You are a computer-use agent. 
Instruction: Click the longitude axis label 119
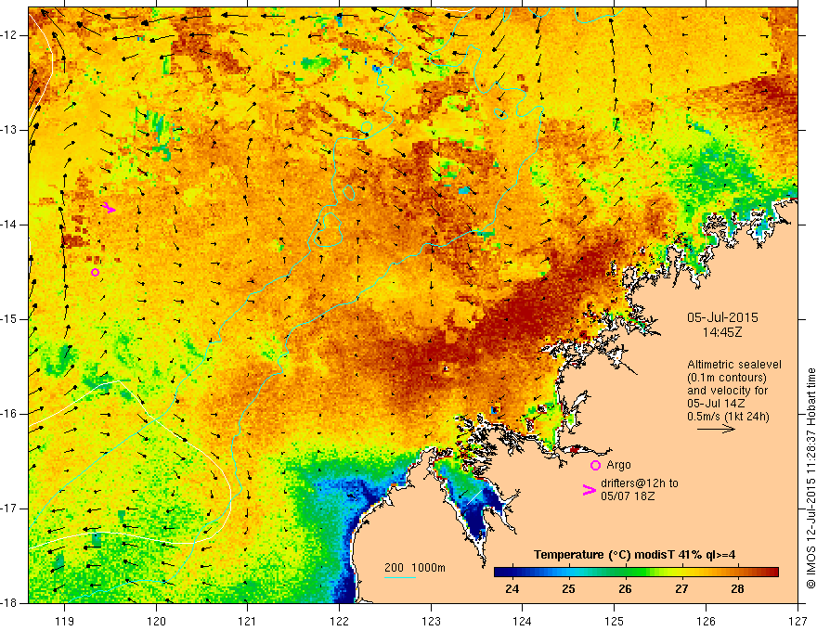(x=65, y=621)
